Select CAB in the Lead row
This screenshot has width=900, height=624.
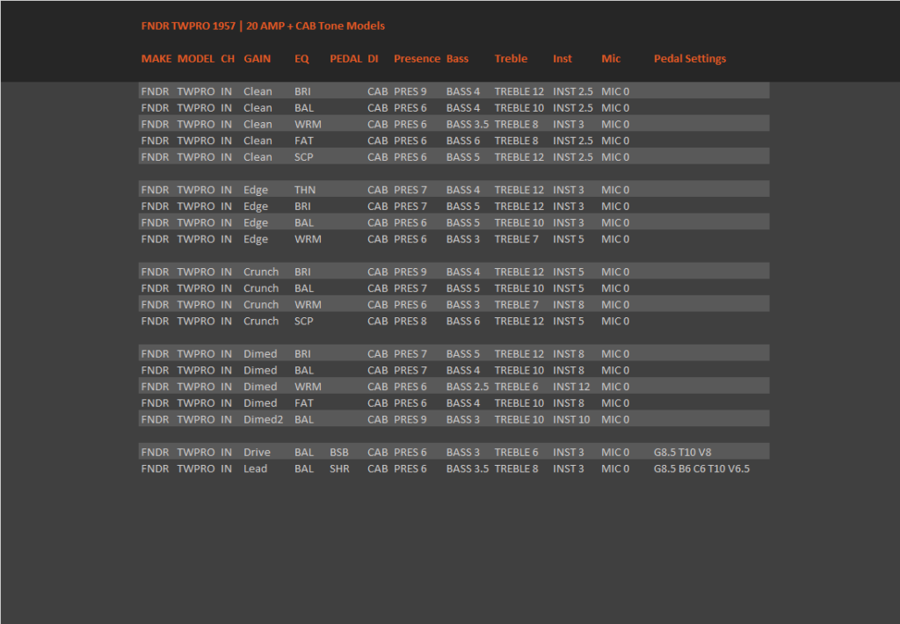tap(378, 468)
